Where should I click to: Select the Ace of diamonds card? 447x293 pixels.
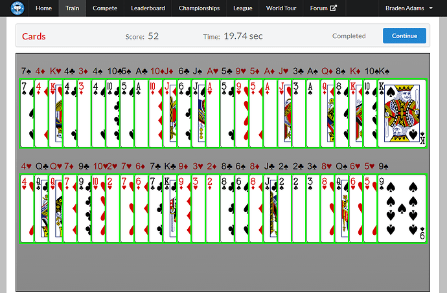pyautogui.click(x=270, y=113)
